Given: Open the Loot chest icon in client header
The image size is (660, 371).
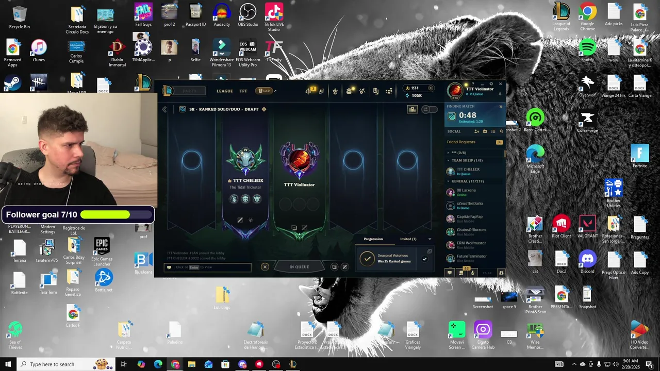Looking at the screenshot, I should [x=349, y=91].
